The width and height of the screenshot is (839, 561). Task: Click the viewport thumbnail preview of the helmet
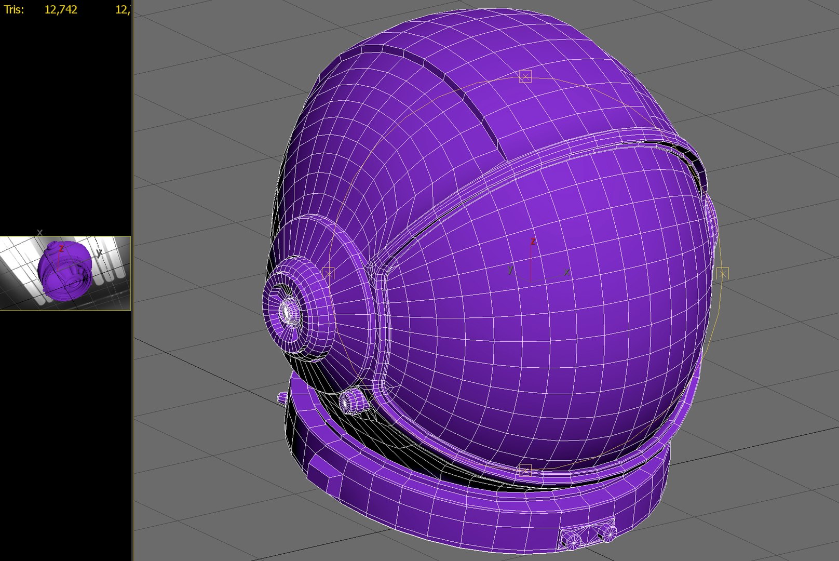[x=65, y=274]
